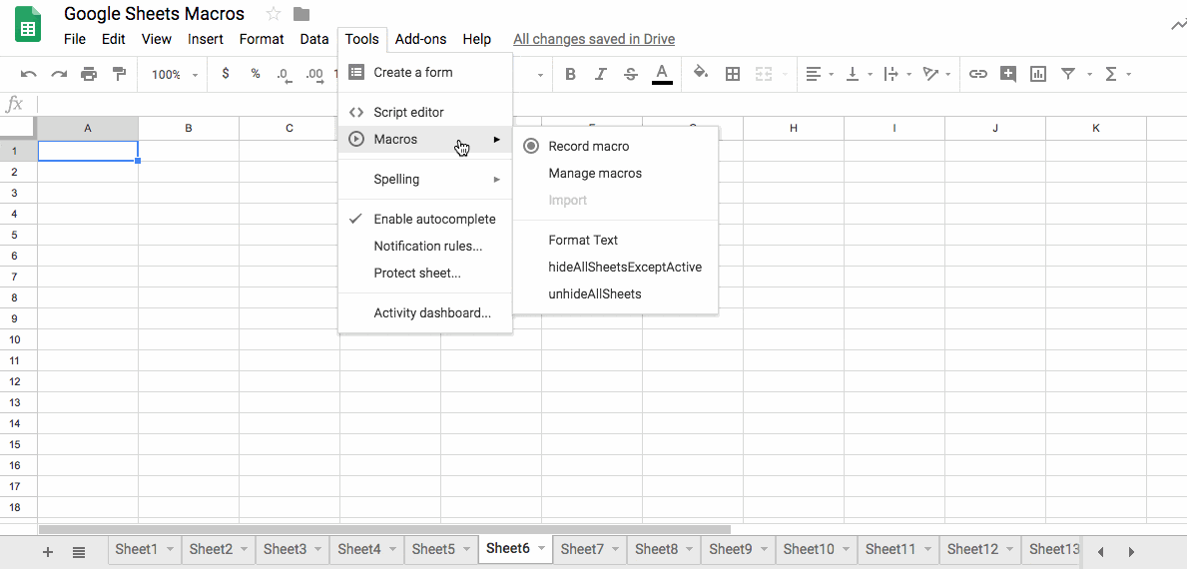Open the Script editor
The image size is (1187, 569).
tap(424, 112)
